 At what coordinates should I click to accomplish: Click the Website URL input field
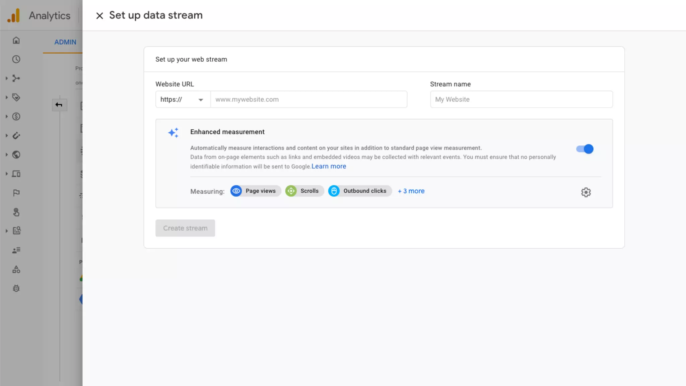coord(308,100)
